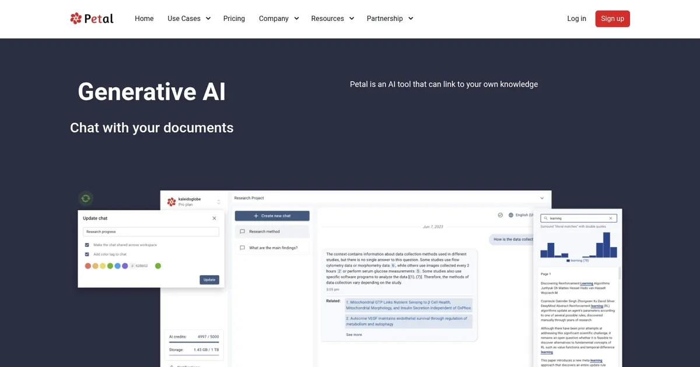The image size is (700, 367).
Task: Click the document panel vertical scrollbar
Action: tap(619, 274)
